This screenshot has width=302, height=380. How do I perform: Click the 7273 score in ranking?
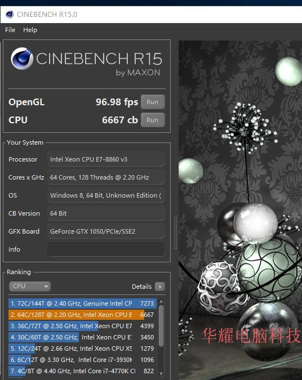[x=147, y=303]
